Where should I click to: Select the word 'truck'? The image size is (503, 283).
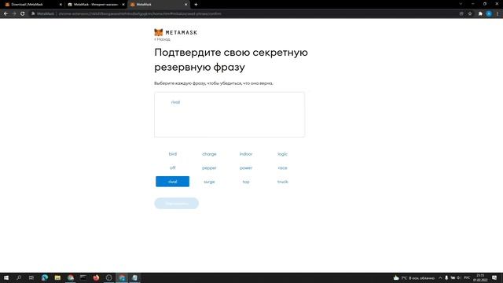(x=282, y=182)
